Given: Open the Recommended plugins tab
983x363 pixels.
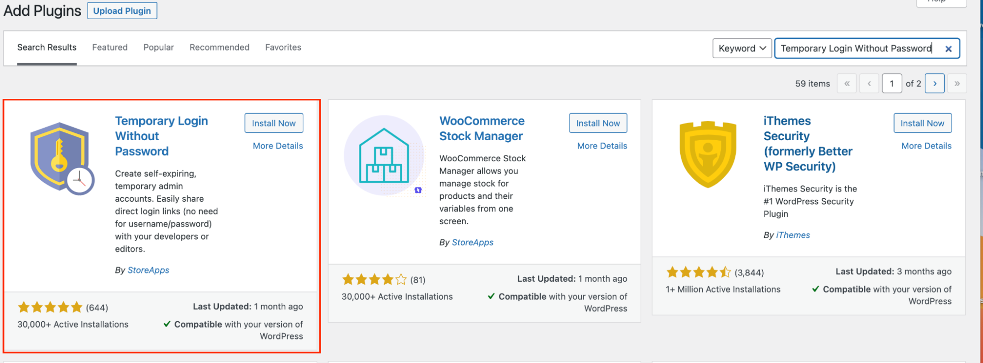Looking at the screenshot, I should point(219,47).
